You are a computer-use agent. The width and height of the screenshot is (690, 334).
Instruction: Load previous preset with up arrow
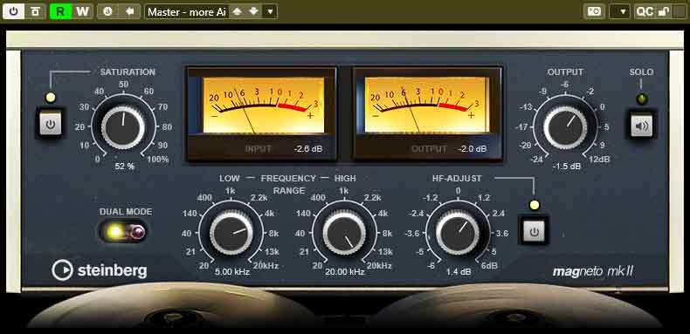click(238, 11)
